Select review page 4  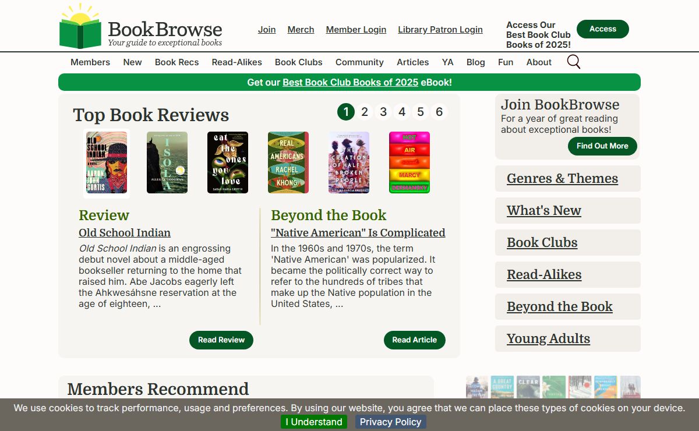pyautogui.click(x=402, y=112)
